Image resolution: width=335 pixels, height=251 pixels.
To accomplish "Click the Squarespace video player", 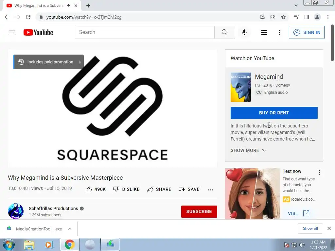I will [x=113, y=109].
